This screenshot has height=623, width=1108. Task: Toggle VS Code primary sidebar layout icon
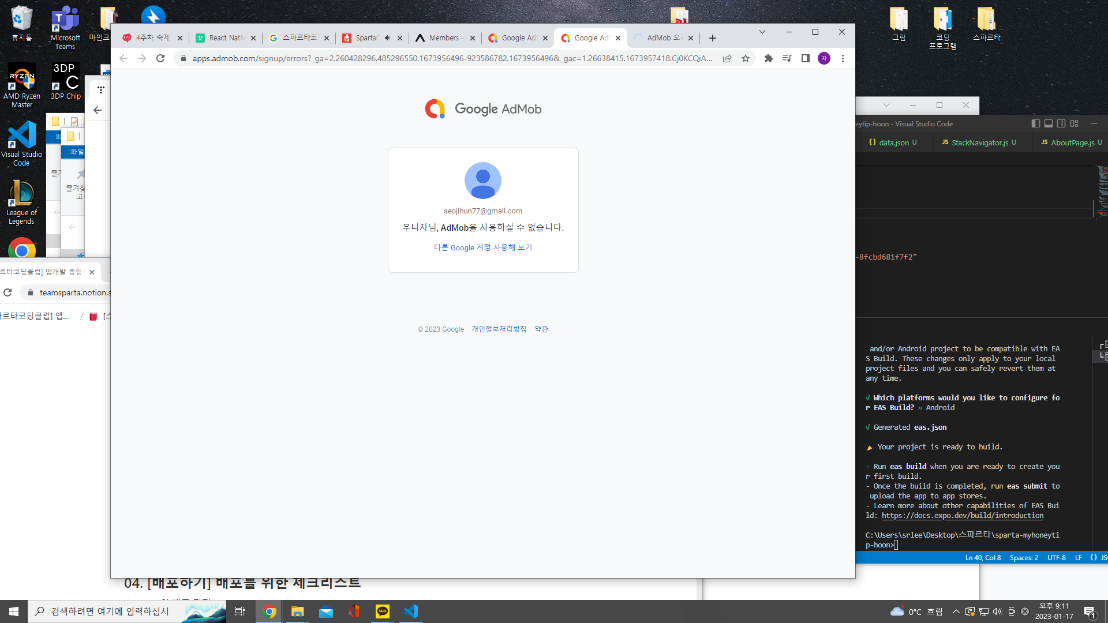[x=1036, y=123]
